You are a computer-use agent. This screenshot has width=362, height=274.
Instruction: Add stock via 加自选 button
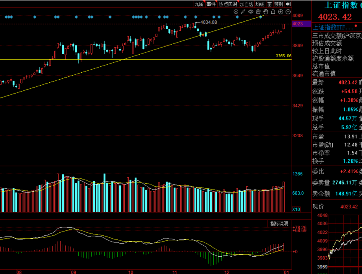[x=246, y=4]
